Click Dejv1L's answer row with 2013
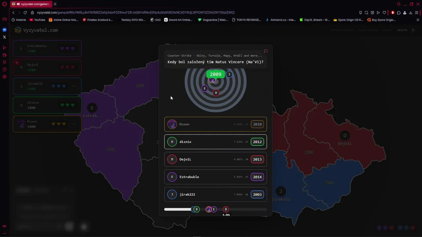 pos(216,159)
